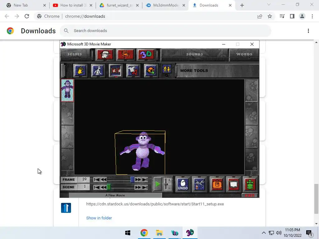Select the Rotate box tool
The image size is (319, 239).
(x=151, y=71)
